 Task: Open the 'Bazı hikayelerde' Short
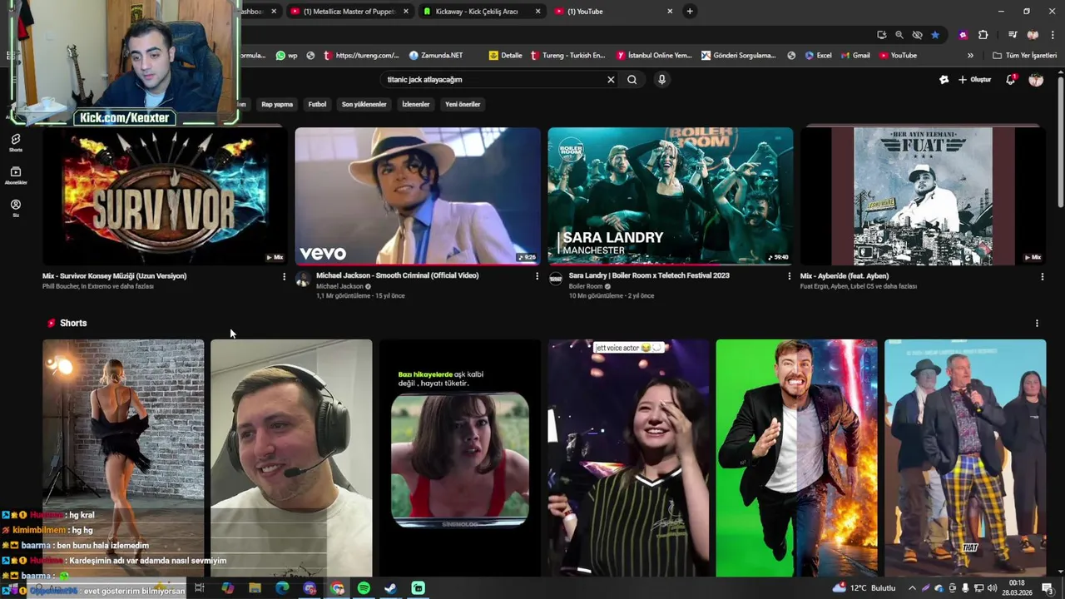click(x=460, y=458)
